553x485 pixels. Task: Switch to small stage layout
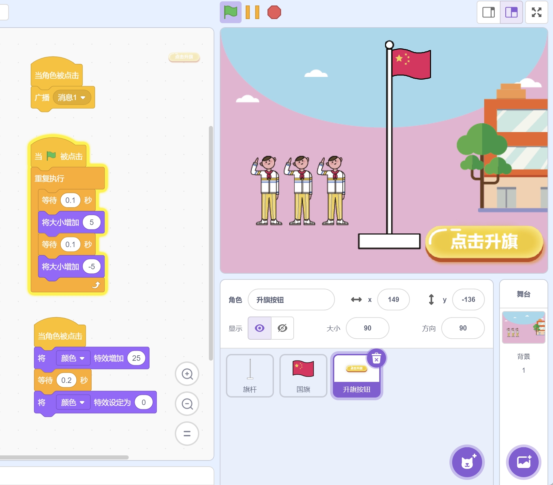[x=488, y=13]
